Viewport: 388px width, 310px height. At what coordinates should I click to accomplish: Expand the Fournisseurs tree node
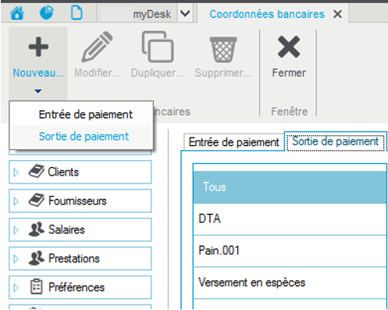(16, 201)
